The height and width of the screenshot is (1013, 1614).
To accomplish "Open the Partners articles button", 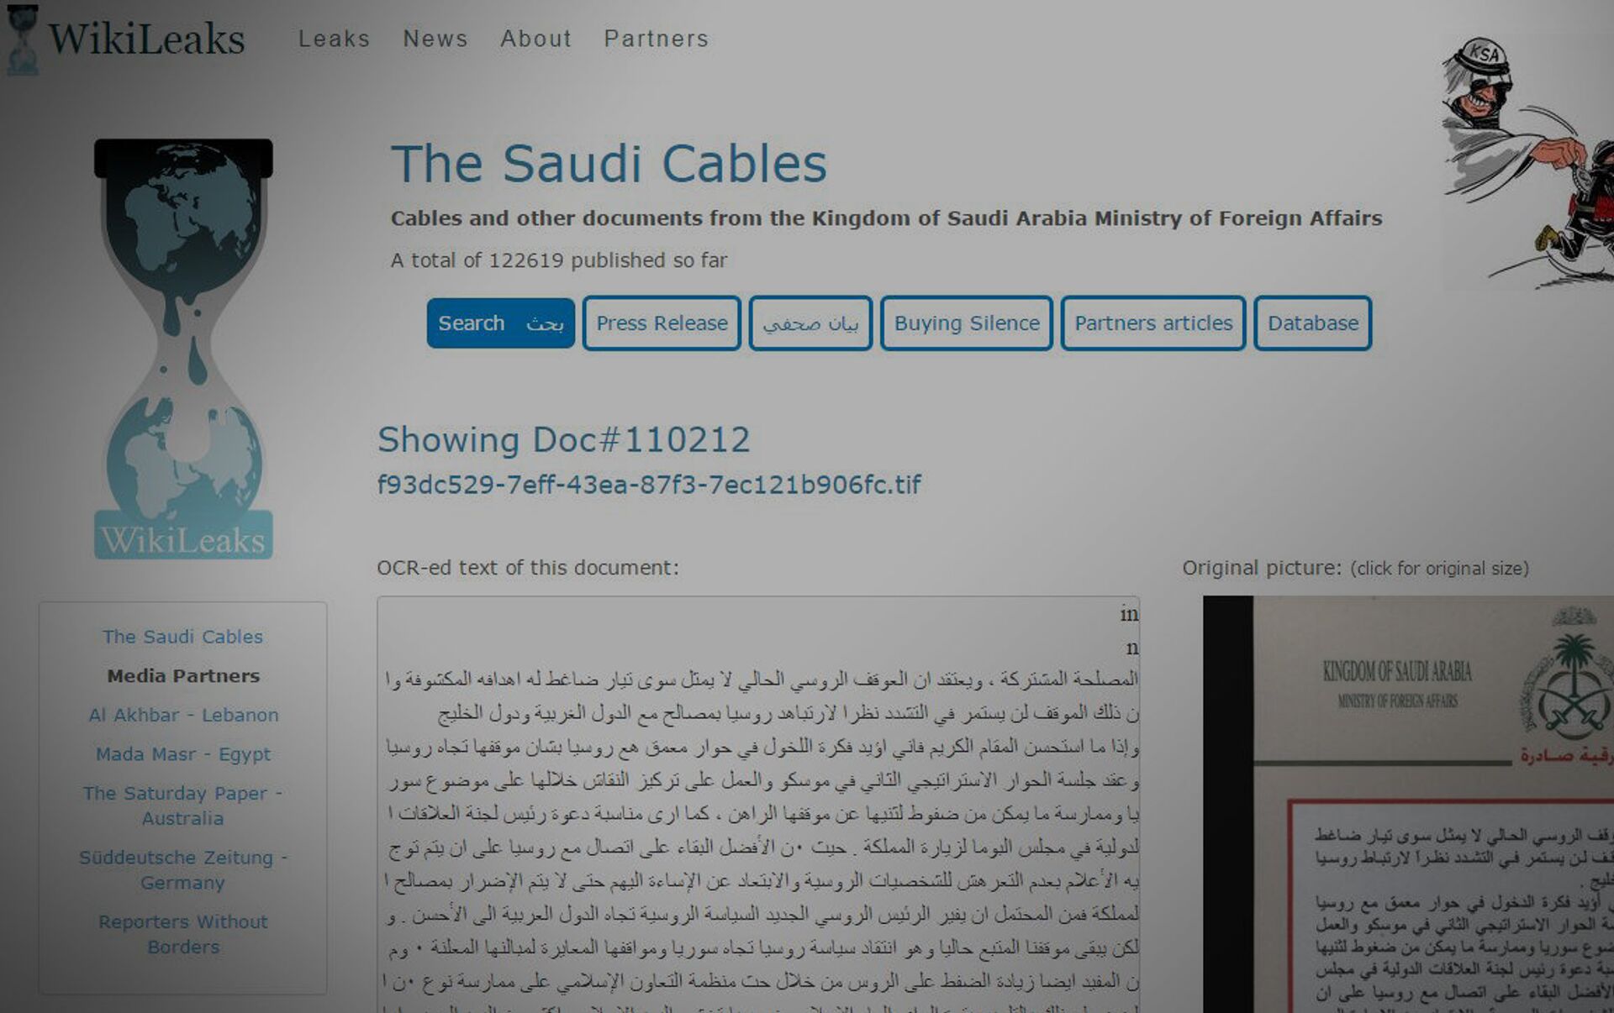I will [x=1153, y=323].
